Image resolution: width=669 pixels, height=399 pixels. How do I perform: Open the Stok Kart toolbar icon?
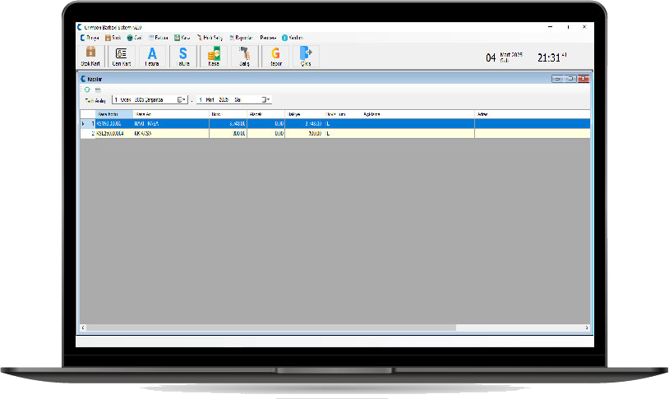coord(90,55)
